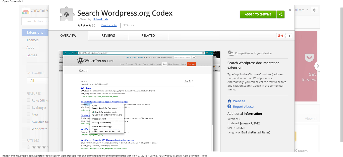Close the extension details dialog
Viewport: 343px width, 157px height.
click(x=290, y=10)
